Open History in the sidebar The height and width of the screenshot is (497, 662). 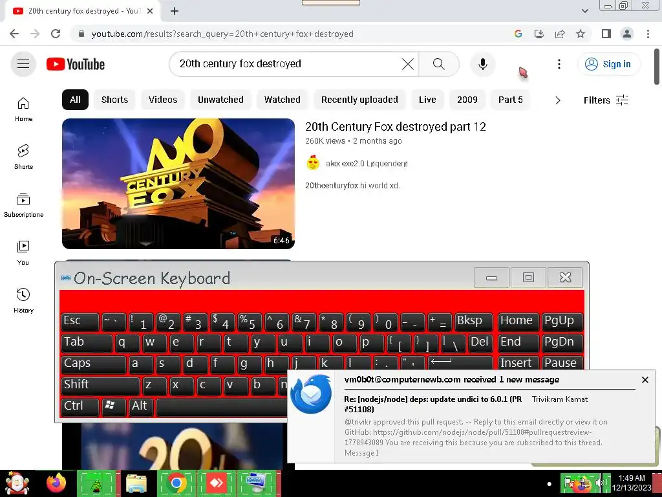23,300
